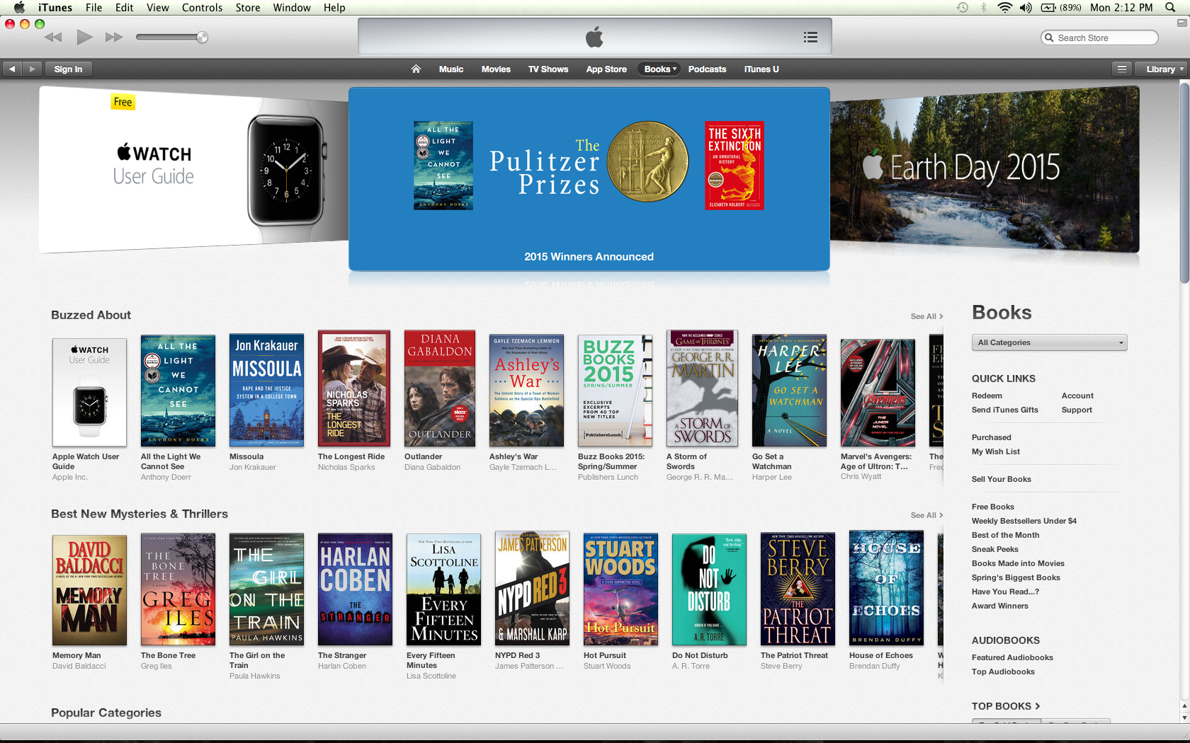
Task: Click the Wi-Fi status icon
Action: pyautogui.click(x=1004, y=8)
